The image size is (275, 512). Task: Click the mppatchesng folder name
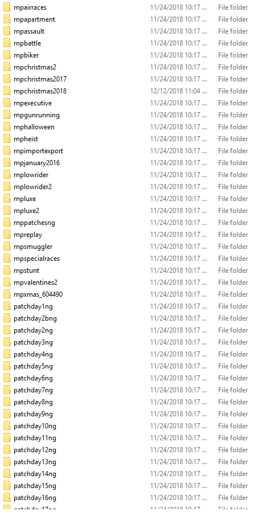(x=34, y=223)
